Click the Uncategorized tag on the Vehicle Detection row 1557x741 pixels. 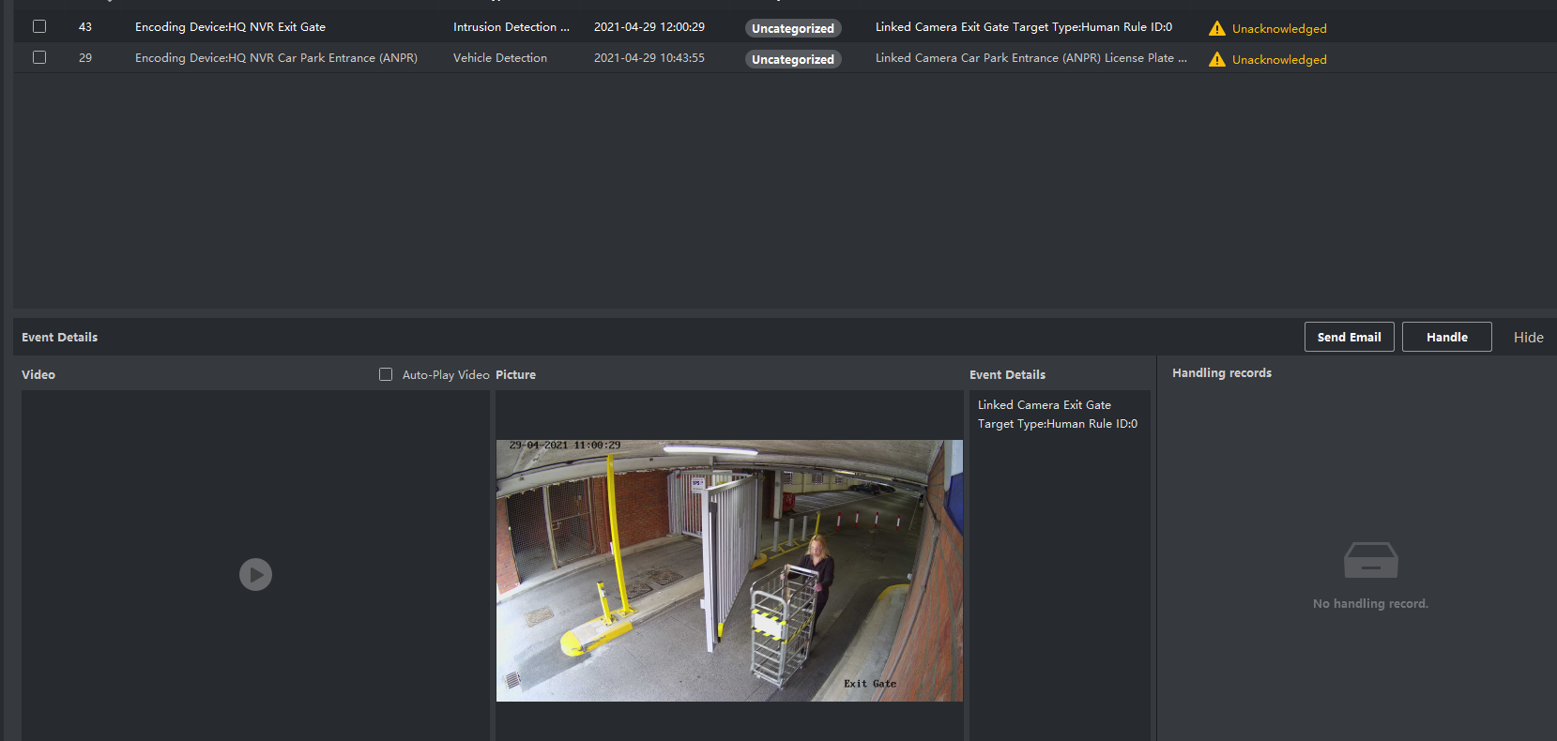pos(793,60)
